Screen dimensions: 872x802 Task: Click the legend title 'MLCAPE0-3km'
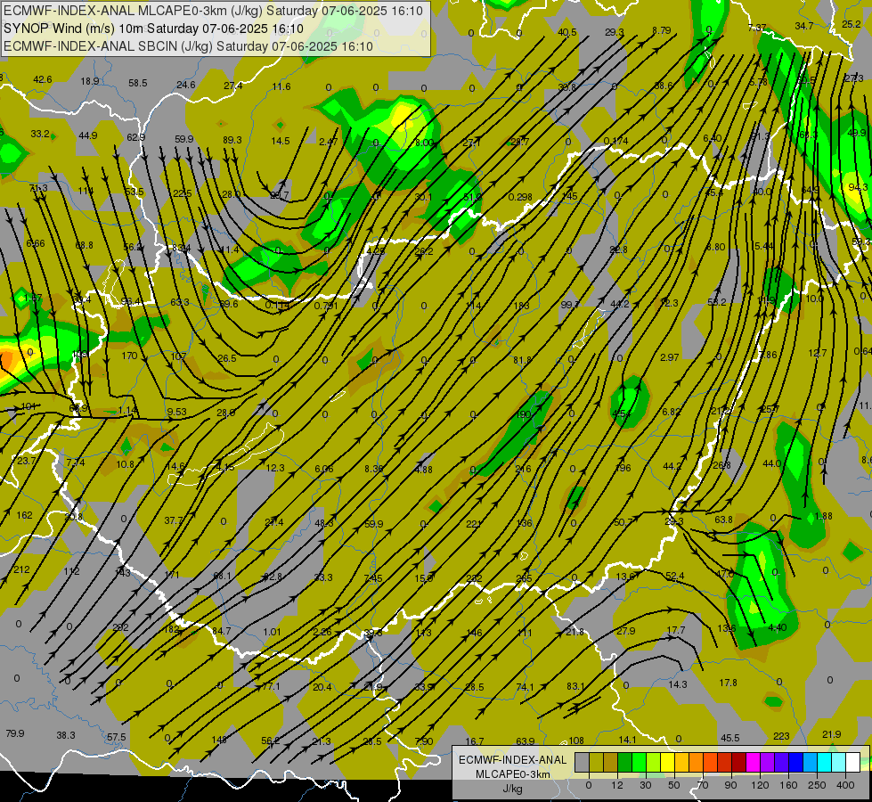pyautogui.click(x=513, y=774)
